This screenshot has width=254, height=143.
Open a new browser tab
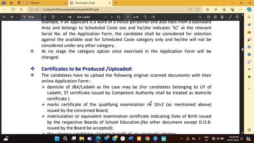[116, 3]
